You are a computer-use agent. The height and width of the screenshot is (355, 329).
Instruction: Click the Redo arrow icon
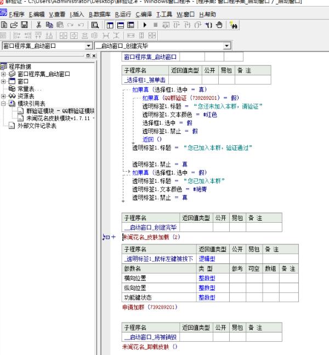click(x=70, y=25)
